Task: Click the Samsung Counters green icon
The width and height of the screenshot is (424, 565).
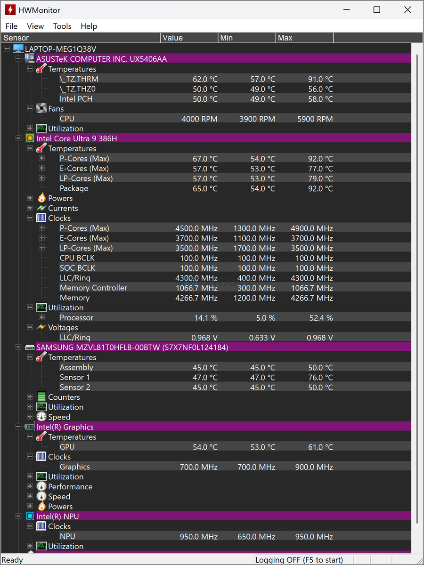Action: [x=41, y=397]
